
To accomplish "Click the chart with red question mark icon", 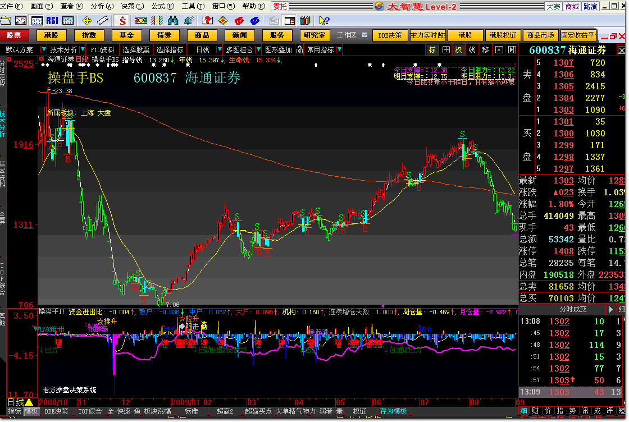I will tap(207, 20).
